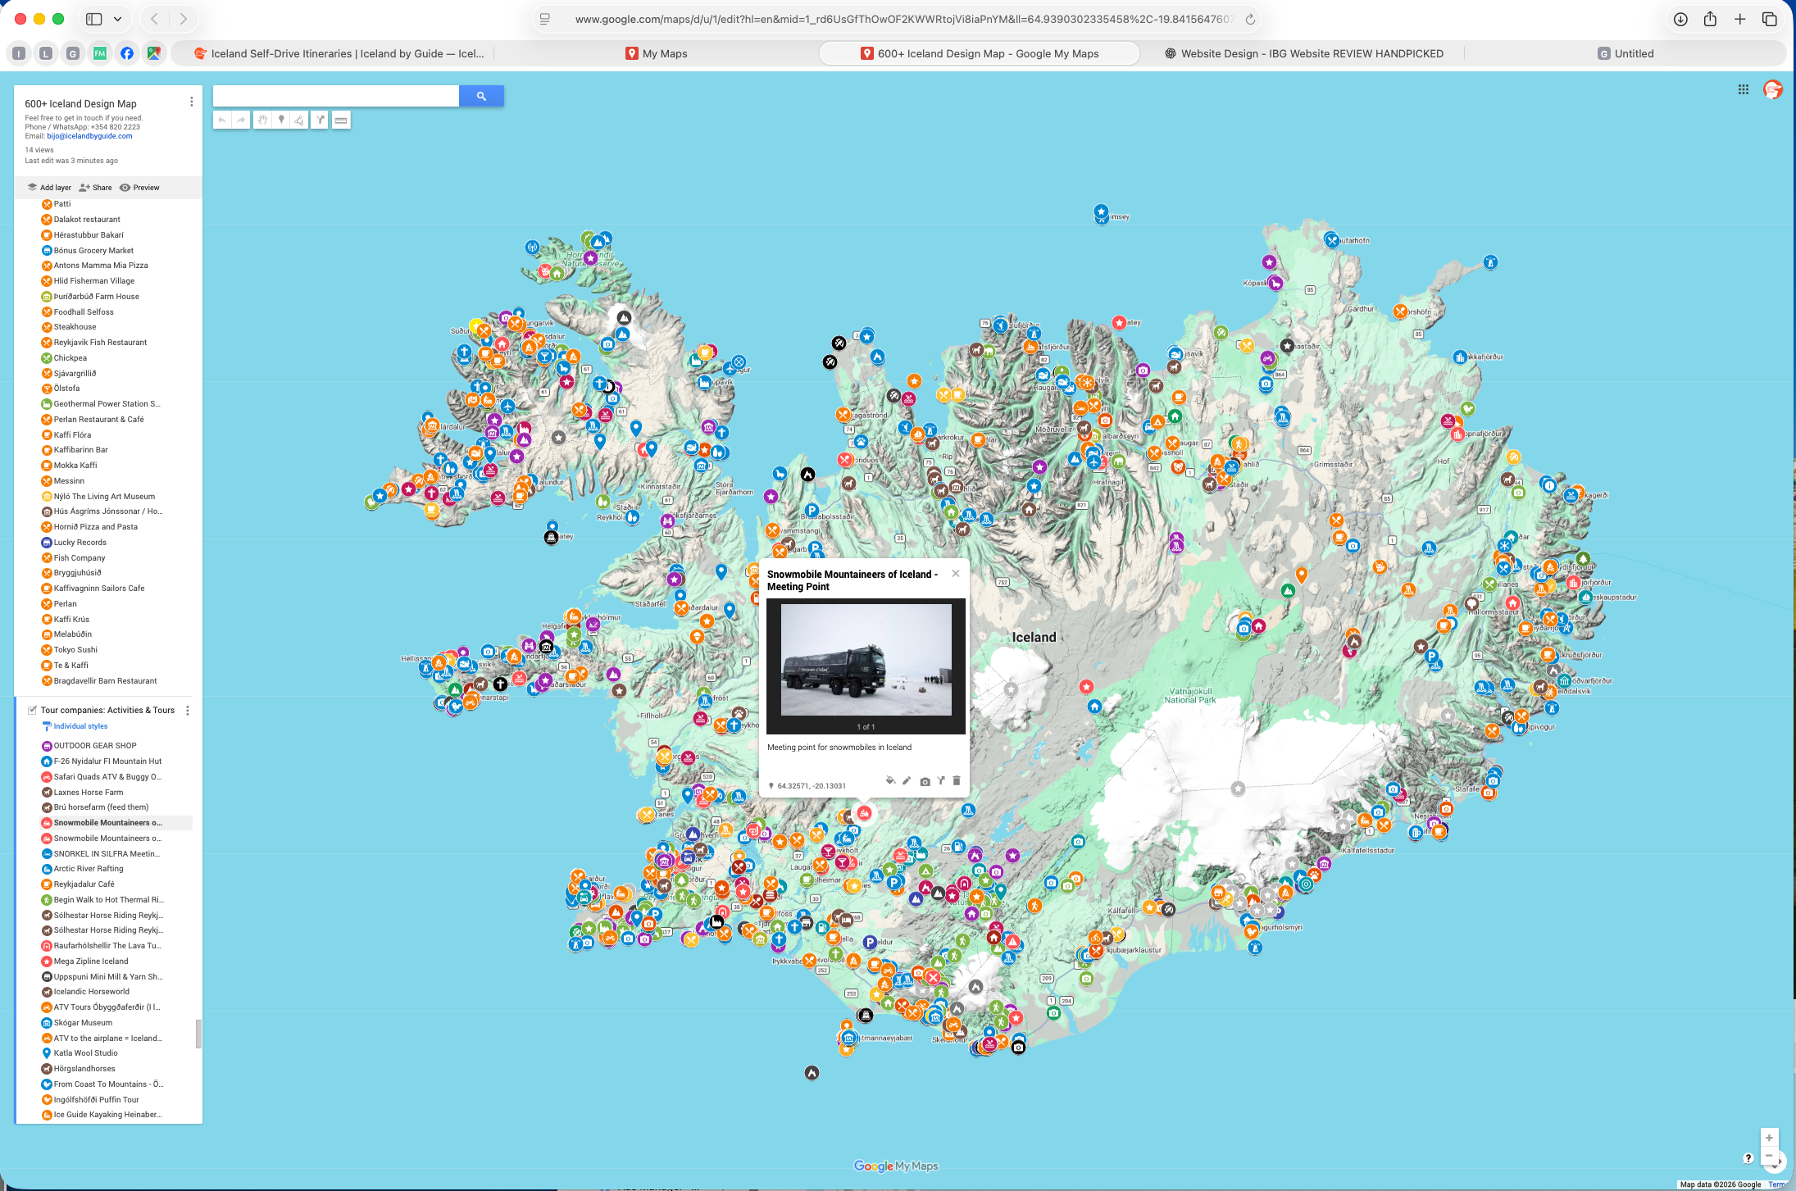
Task: Open Safari downloads icon
Action: 1680,19
